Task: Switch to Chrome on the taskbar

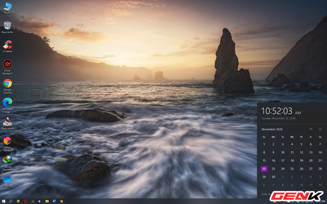Action: click(61, 201)
